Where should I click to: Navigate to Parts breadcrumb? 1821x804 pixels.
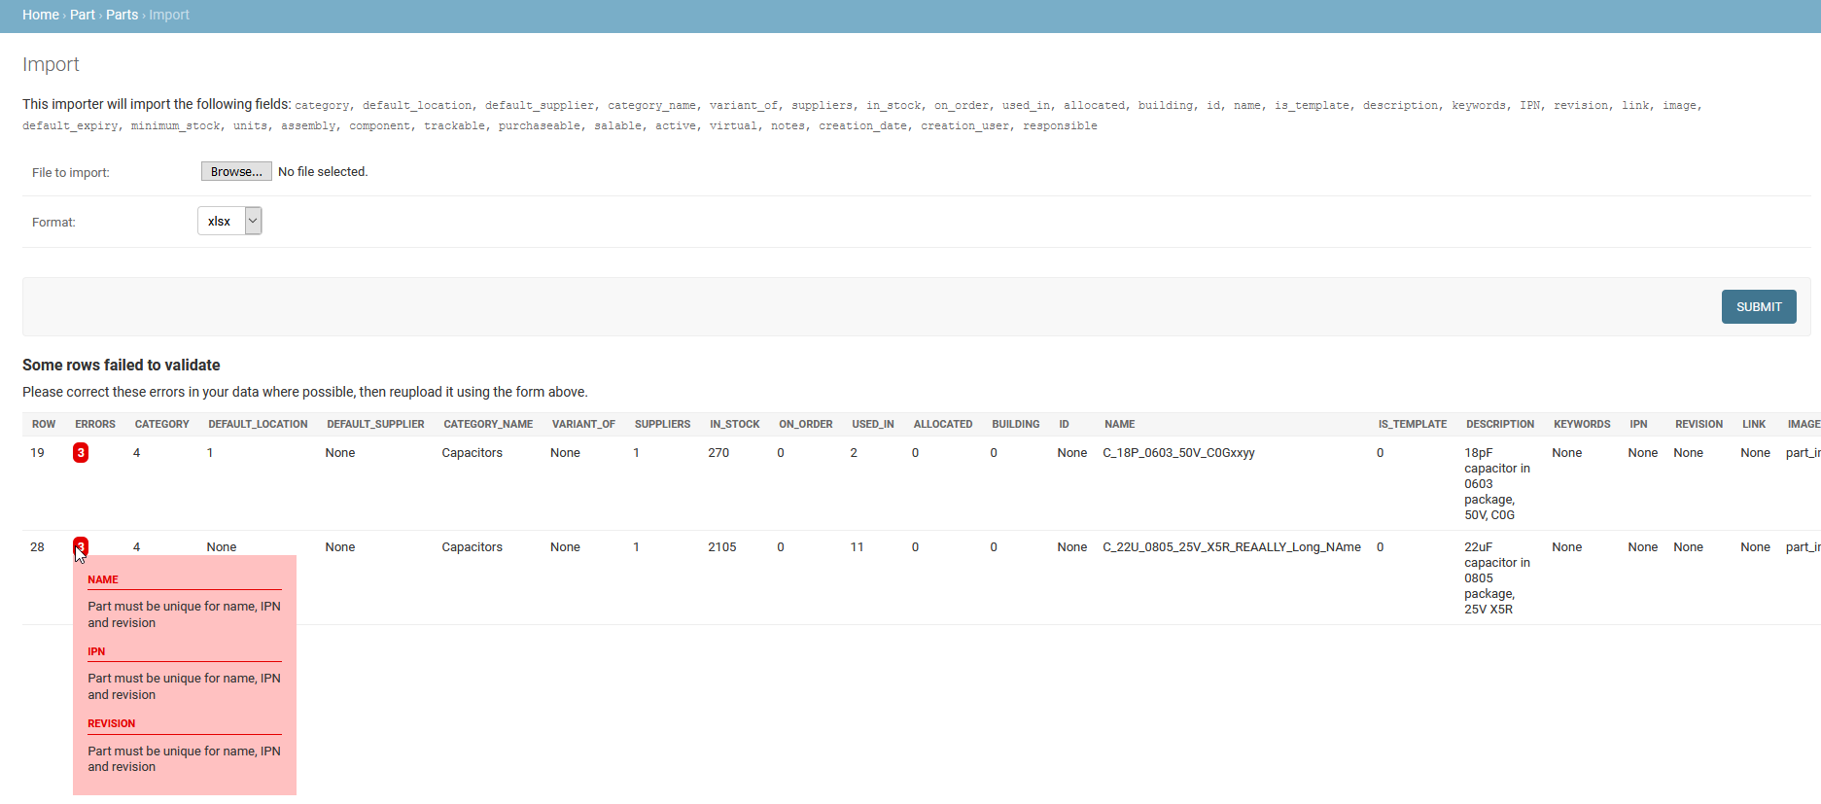point(122,15)
